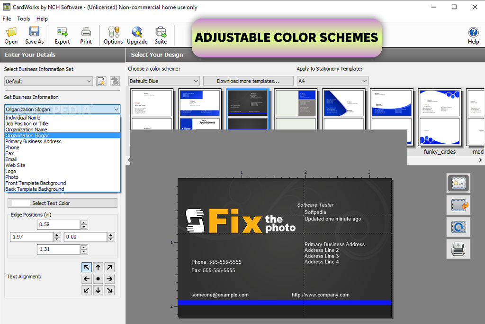Click the top edge position field 0.58
The height and width of the screenshot is (324, 485).
pyautogui.click(x=59, y=224)
